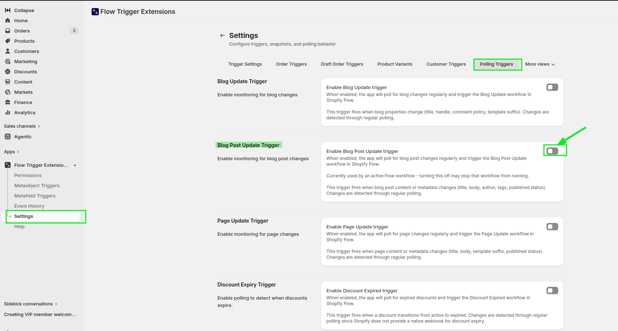
Task: Click the Flow Trigger Extensions page title
Action: pyautogui.click(x=138, y=12)
